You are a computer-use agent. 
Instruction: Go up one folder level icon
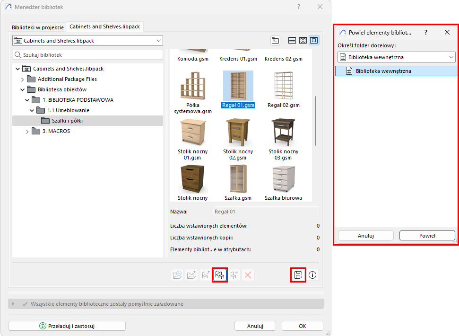(275, 40)
